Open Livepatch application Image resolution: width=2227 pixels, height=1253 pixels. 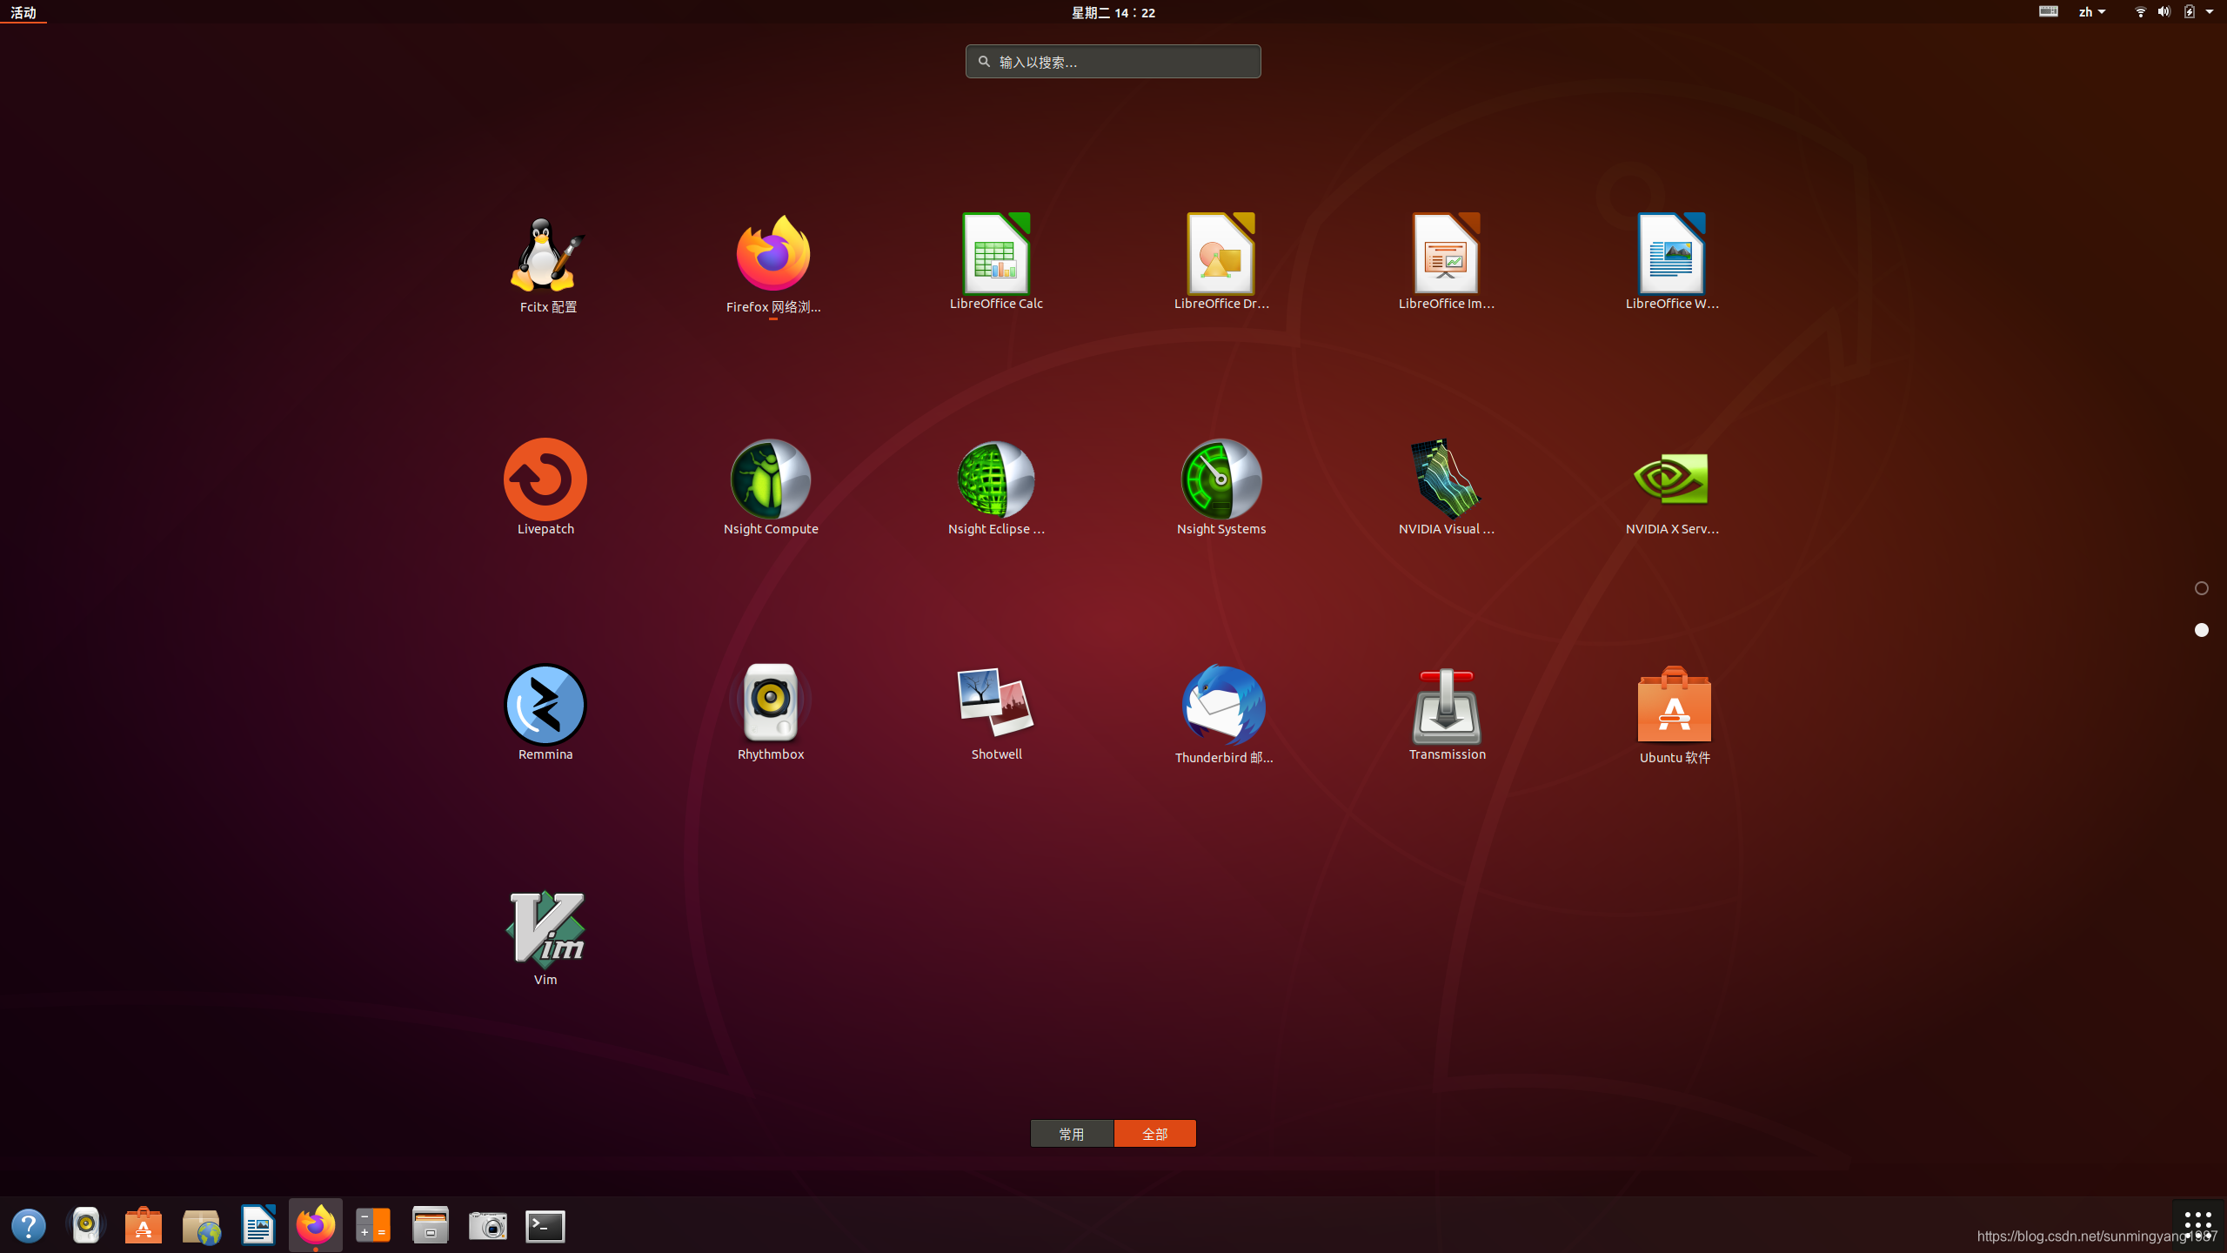coord(545,479)
